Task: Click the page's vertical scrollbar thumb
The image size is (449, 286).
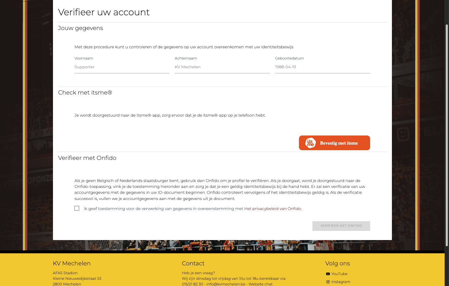Action: [447, 135]
